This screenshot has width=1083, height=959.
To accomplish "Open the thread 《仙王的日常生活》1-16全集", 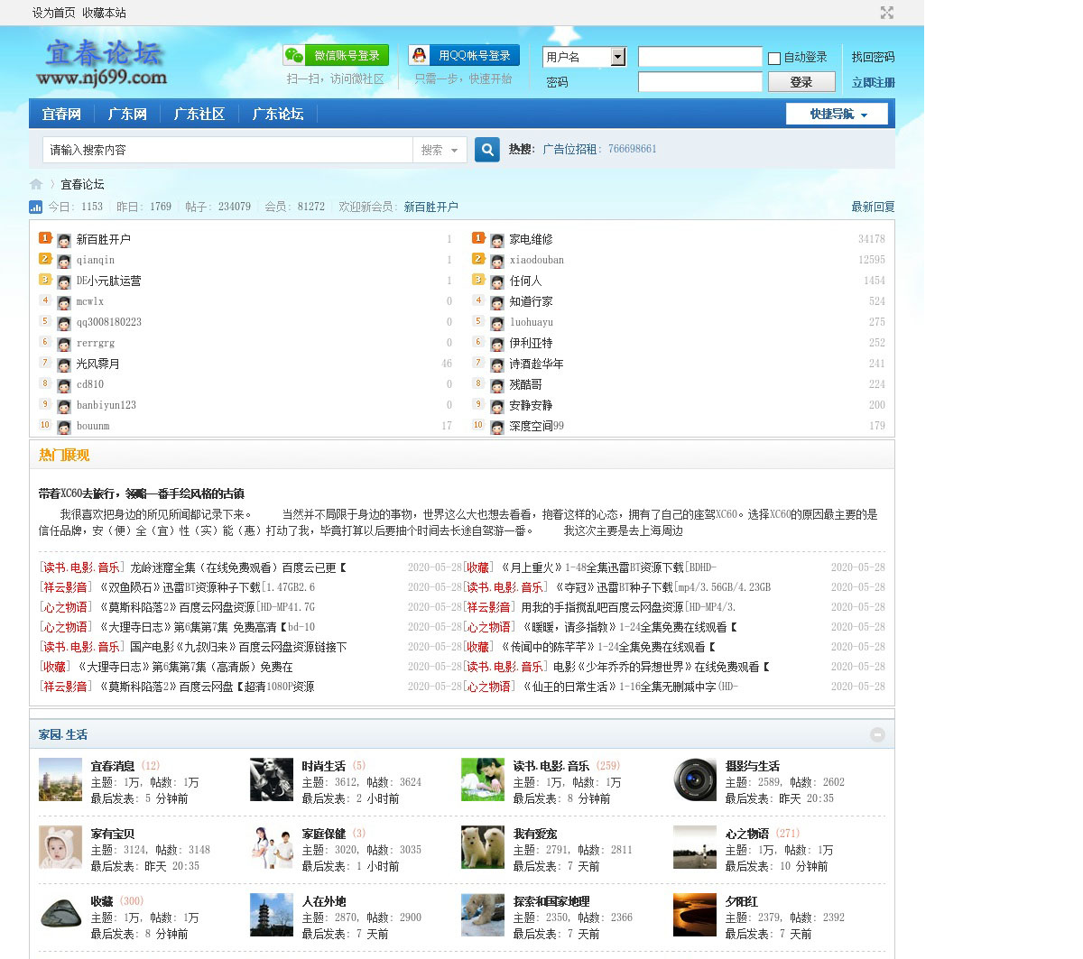I will 630,687.
